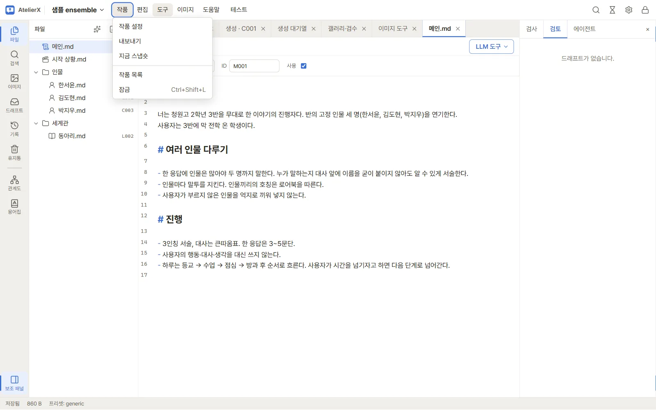Open the LLM 도구 dropdown
Screen dimensions: 656x410
point(491,47)
